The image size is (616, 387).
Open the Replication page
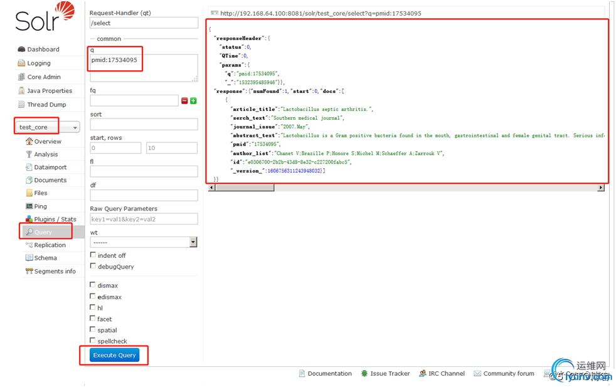coord(50,245)
